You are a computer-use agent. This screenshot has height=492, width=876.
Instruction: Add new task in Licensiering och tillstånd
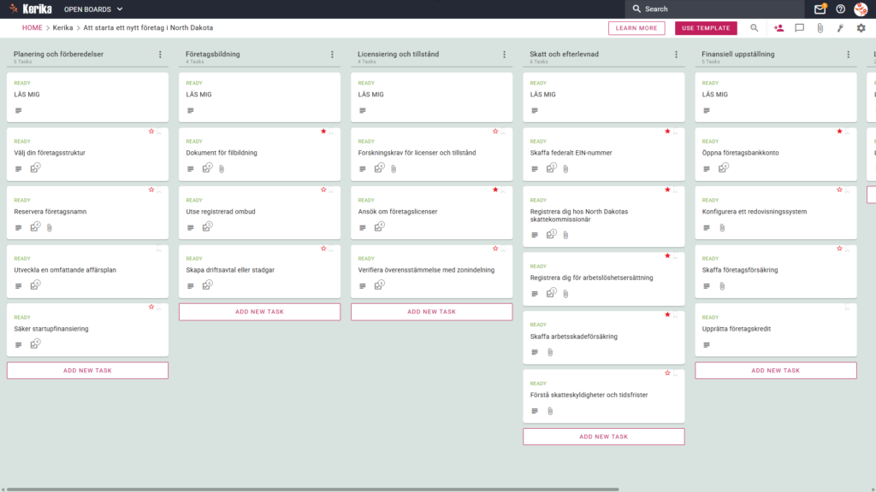(431, 312)
